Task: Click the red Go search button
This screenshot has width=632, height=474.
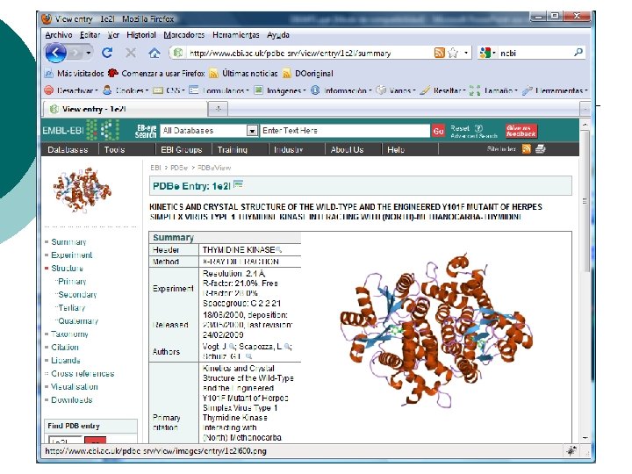Action: pyautogui.click(x=438, y=131)
